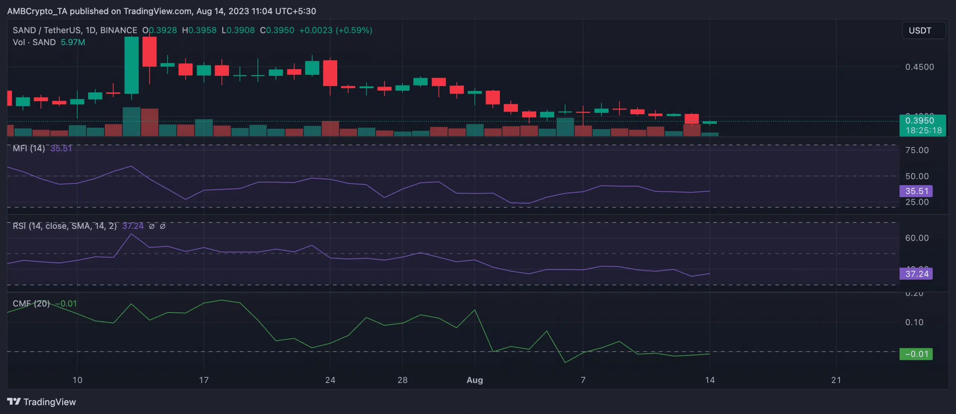956x414 pixels.
Task: Click the −0.01 CMF value tag
Action: (x=916, y=354)
